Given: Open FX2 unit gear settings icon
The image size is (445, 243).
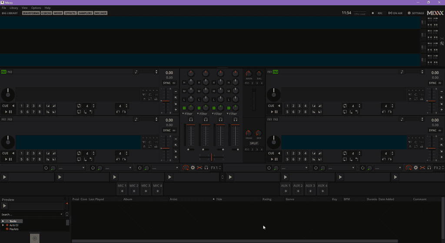Looking at the screenshot, I should click(416, 167).
